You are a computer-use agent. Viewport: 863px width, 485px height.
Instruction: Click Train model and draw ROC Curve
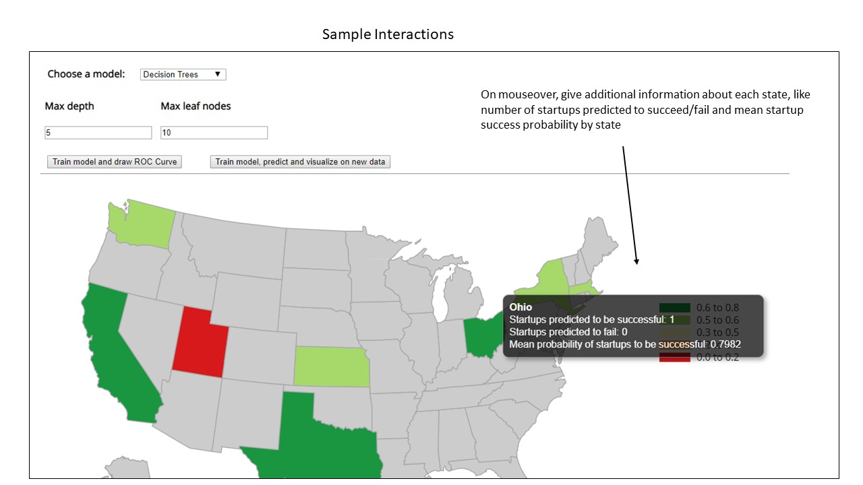tap(115, 162)
